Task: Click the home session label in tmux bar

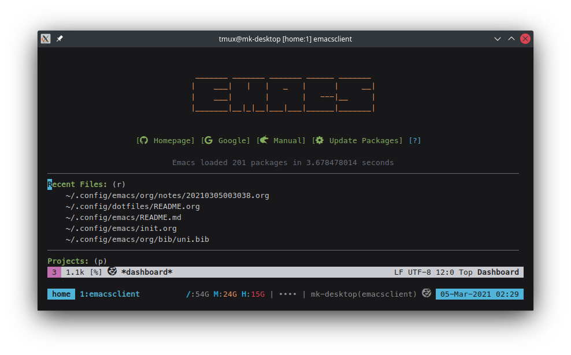Action: tap(61, 294)
